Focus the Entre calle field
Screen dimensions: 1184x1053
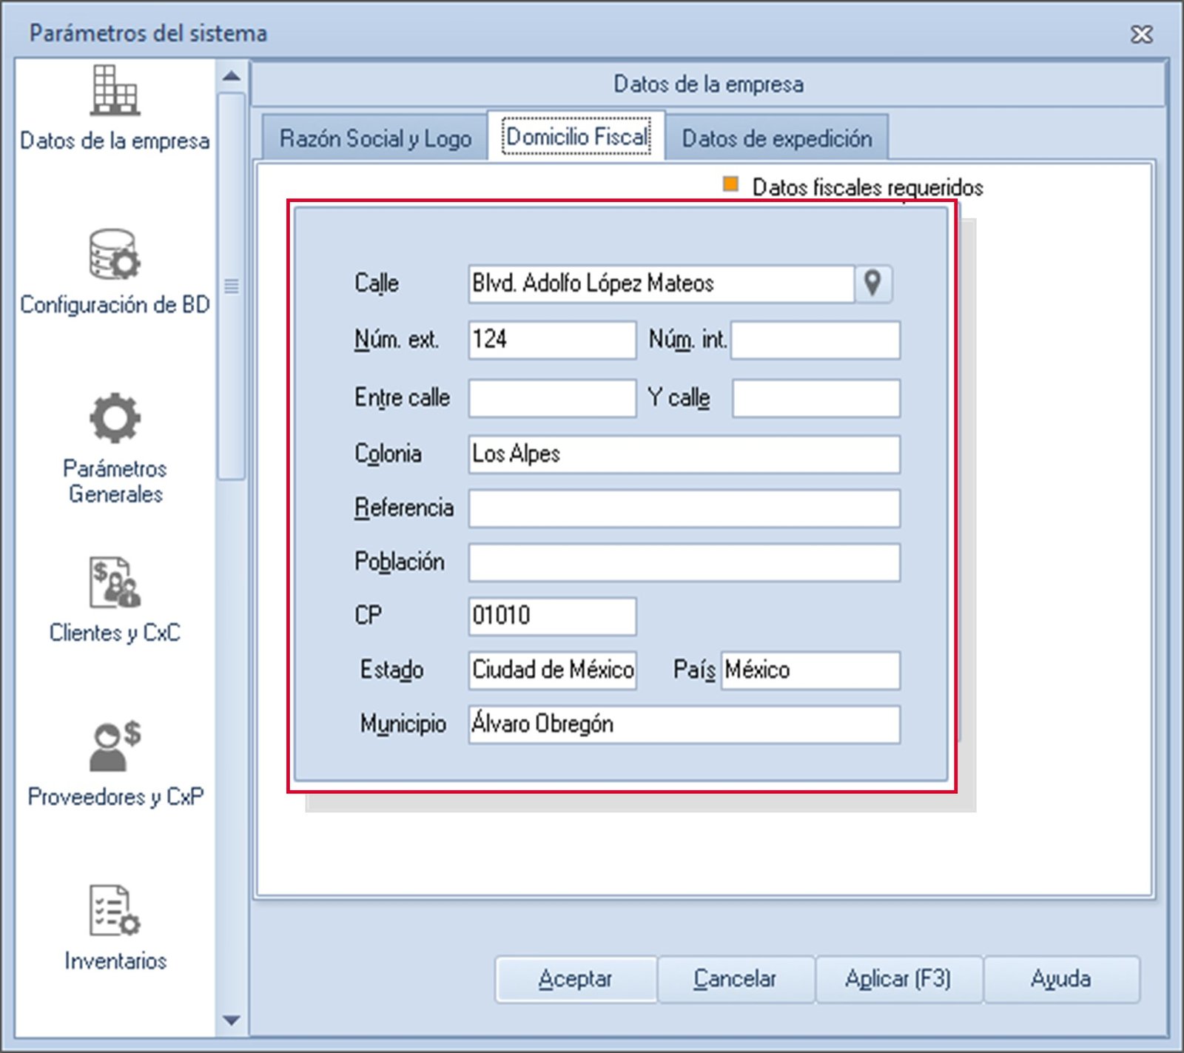[x=552, y=398]
